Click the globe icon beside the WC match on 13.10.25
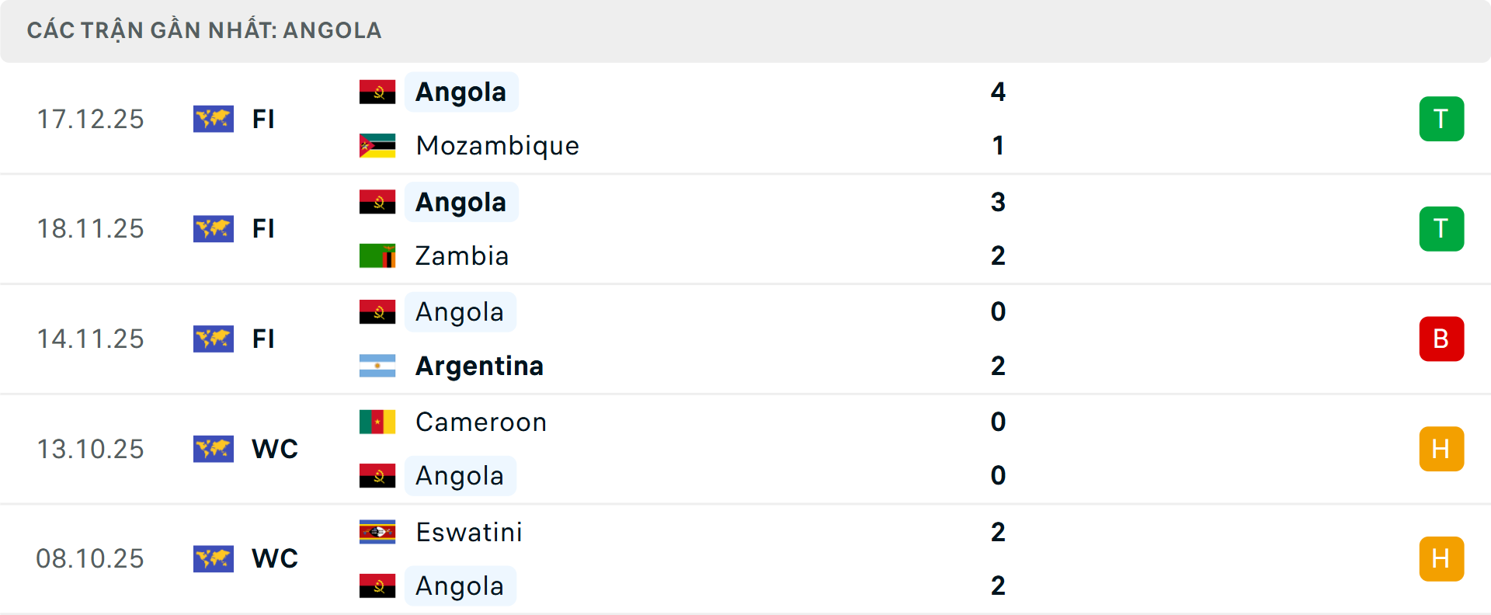1491x615 pixels. click(214, 449)
